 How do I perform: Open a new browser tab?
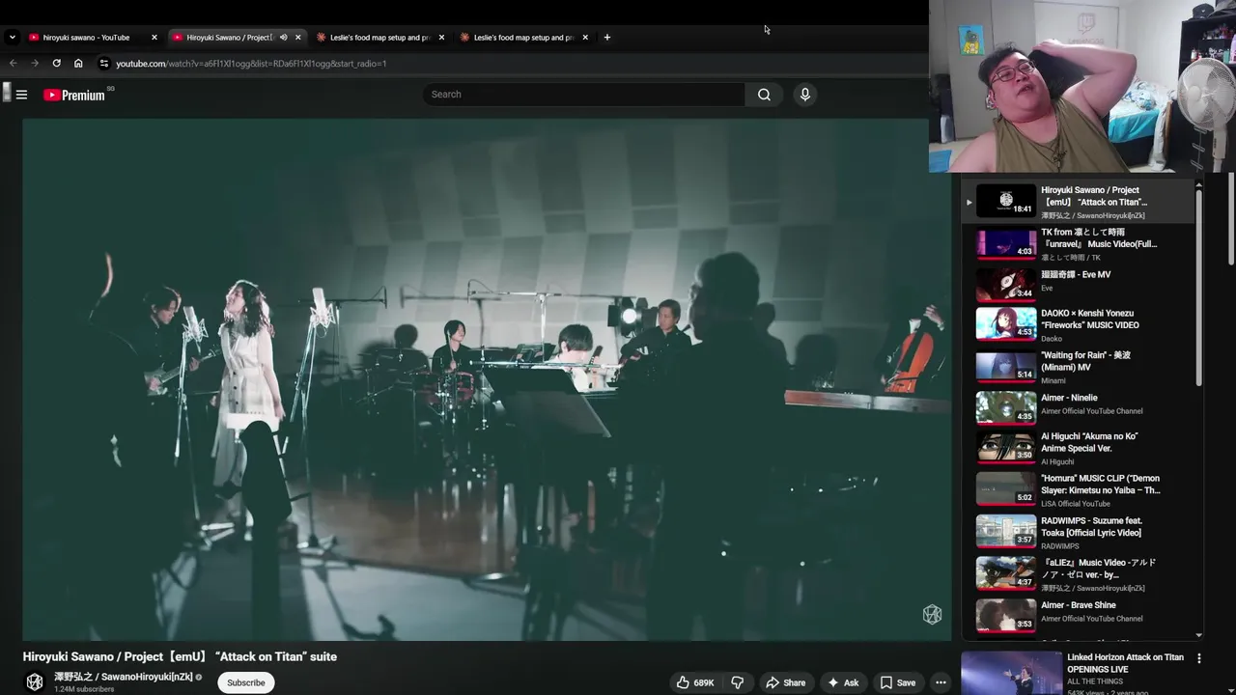pyautogui.click(x=606, y=38)
